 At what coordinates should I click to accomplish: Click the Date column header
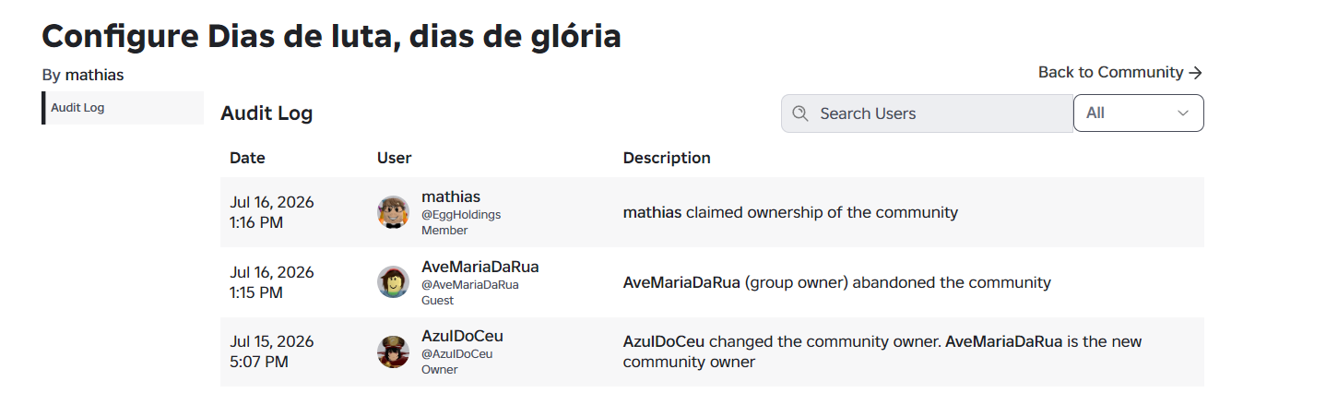pos(247,158)
